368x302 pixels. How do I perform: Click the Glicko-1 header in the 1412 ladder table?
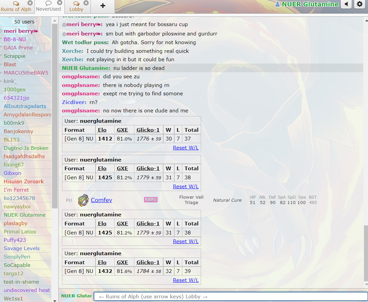click(x=148, y=130)
